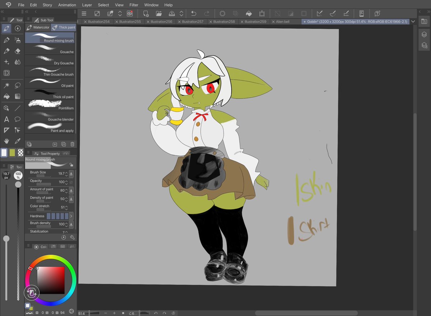The height and width of the screenshot is (316, 431).
Task: Toggle Amount of paint dynamics button
Action: click(x=71, y=190)
